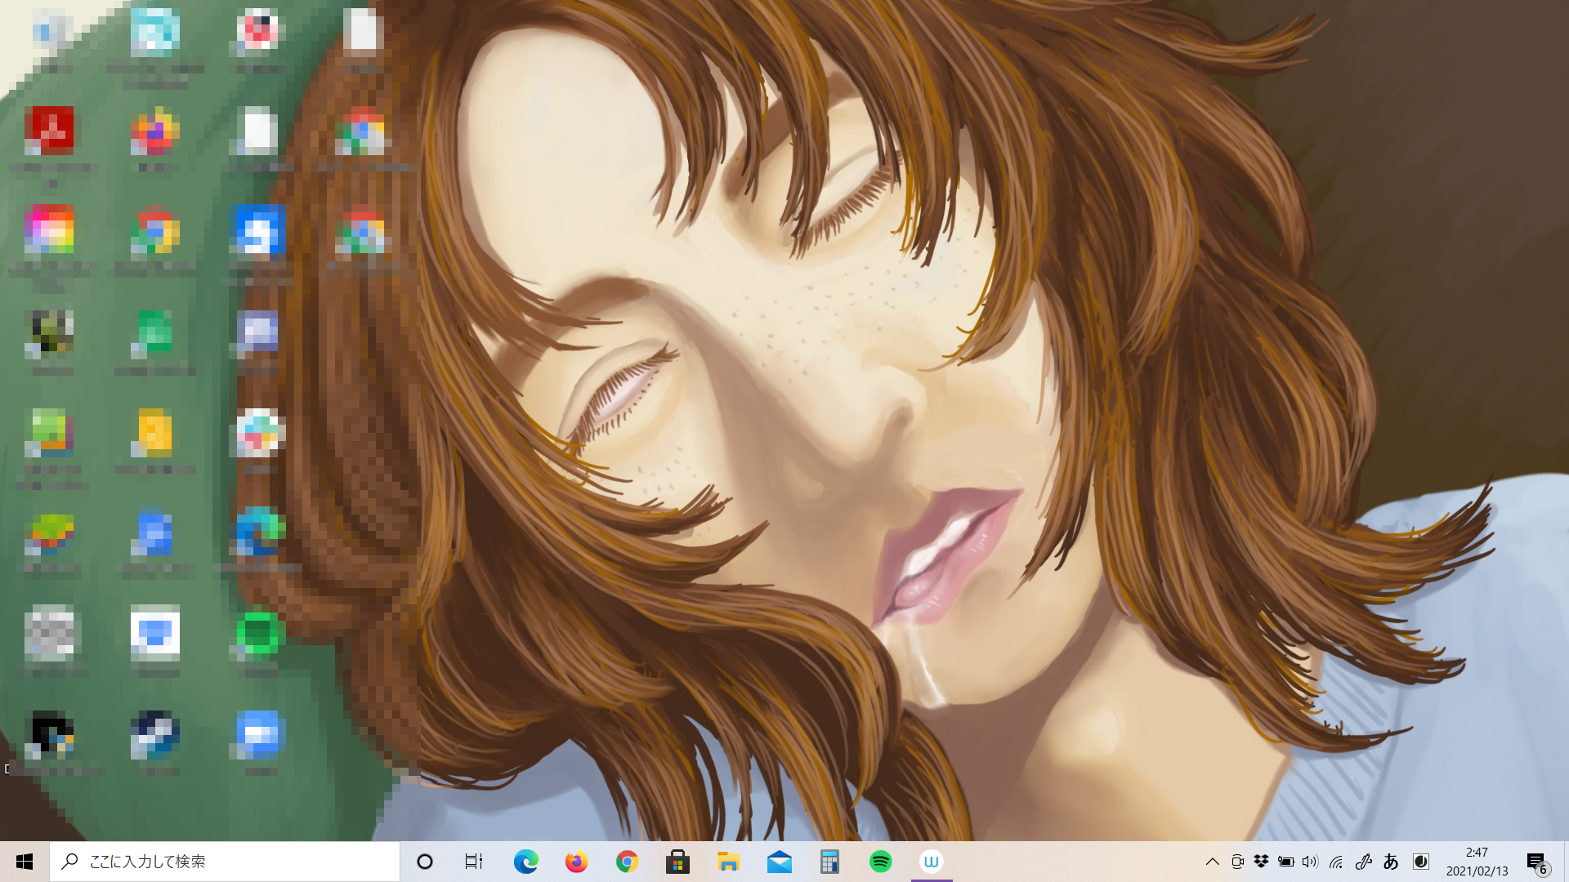Open File Explorer from the taskbar
Screen dimensions: 1569x882
(x=728, y=862)
